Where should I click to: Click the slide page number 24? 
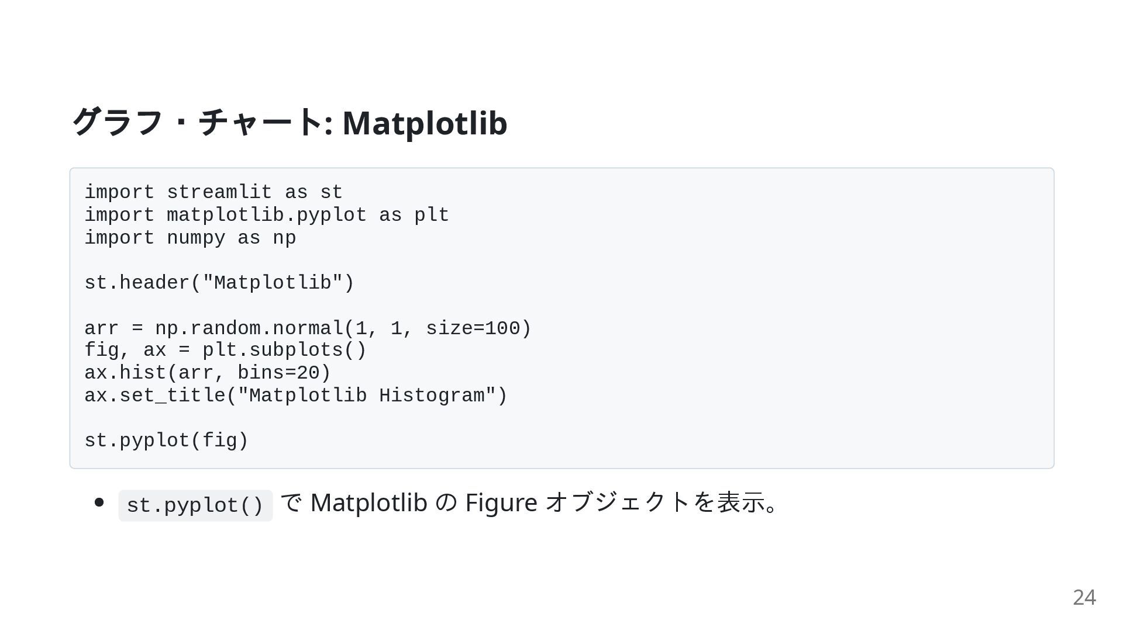pos(1084,597)
